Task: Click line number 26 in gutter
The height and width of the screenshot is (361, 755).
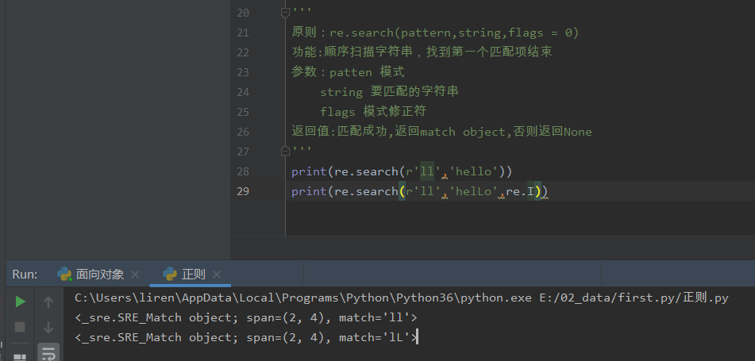Action: coord(243,132)
